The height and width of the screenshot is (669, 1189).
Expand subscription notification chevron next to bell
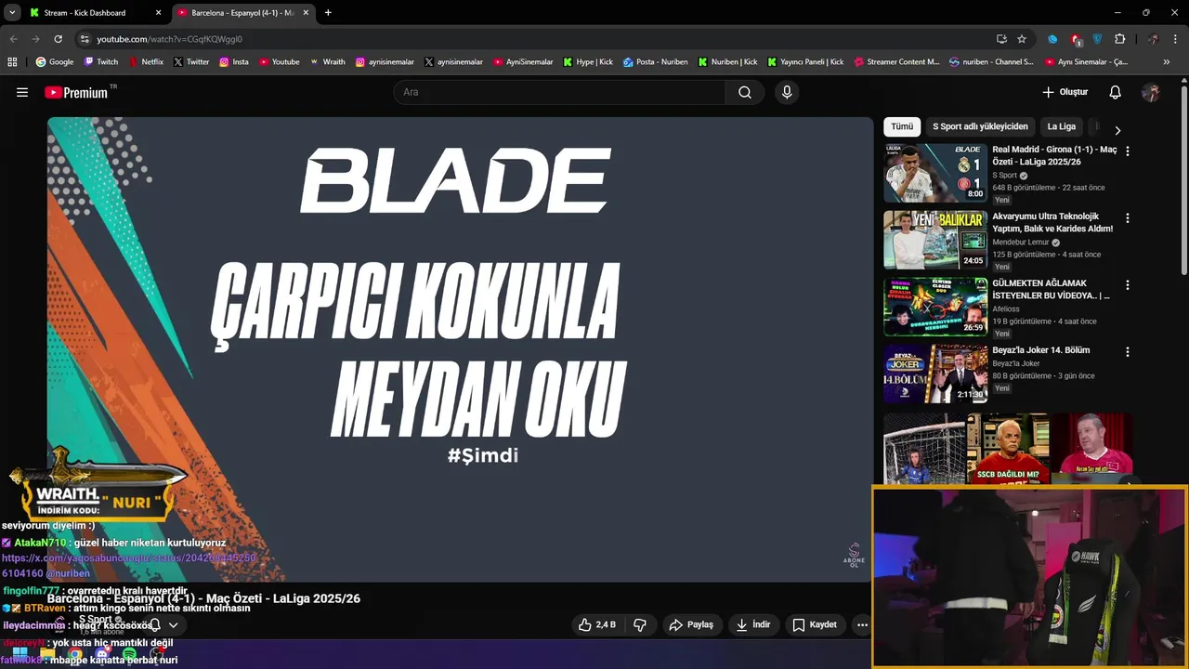[173, 625]
